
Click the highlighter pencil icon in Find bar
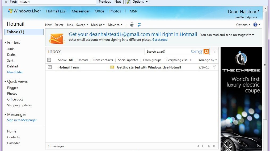click(128, 2)
